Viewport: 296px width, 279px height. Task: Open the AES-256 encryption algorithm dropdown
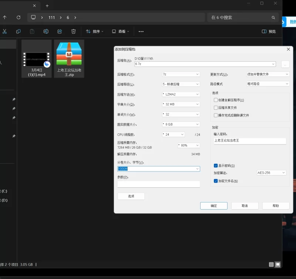coord(272,173)
